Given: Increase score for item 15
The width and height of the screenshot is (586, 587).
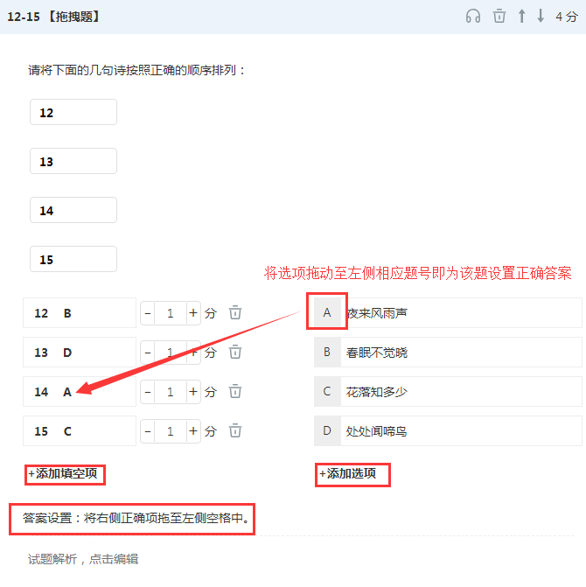Looking at the screenshot, I should (x=193, y=431).
